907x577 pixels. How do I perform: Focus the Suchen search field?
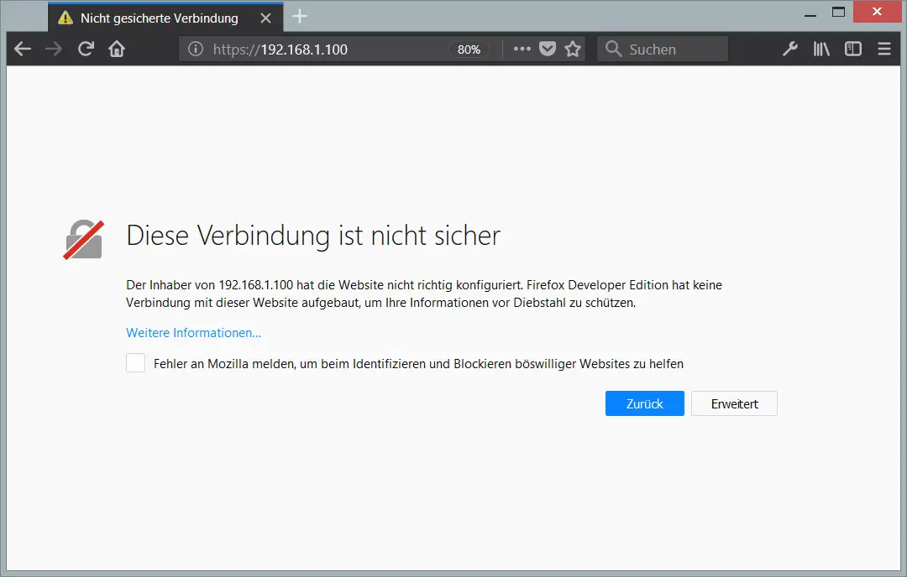point(663,49)
